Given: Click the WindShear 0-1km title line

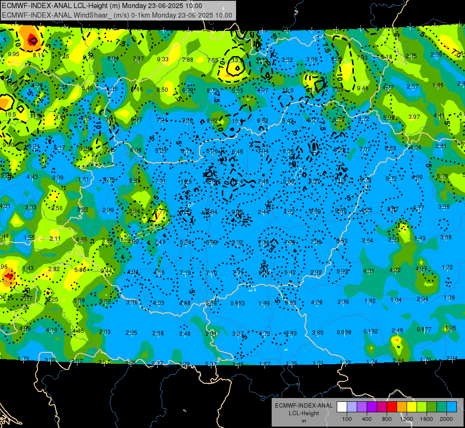Looking at the screenshot, I should (117, 15).
